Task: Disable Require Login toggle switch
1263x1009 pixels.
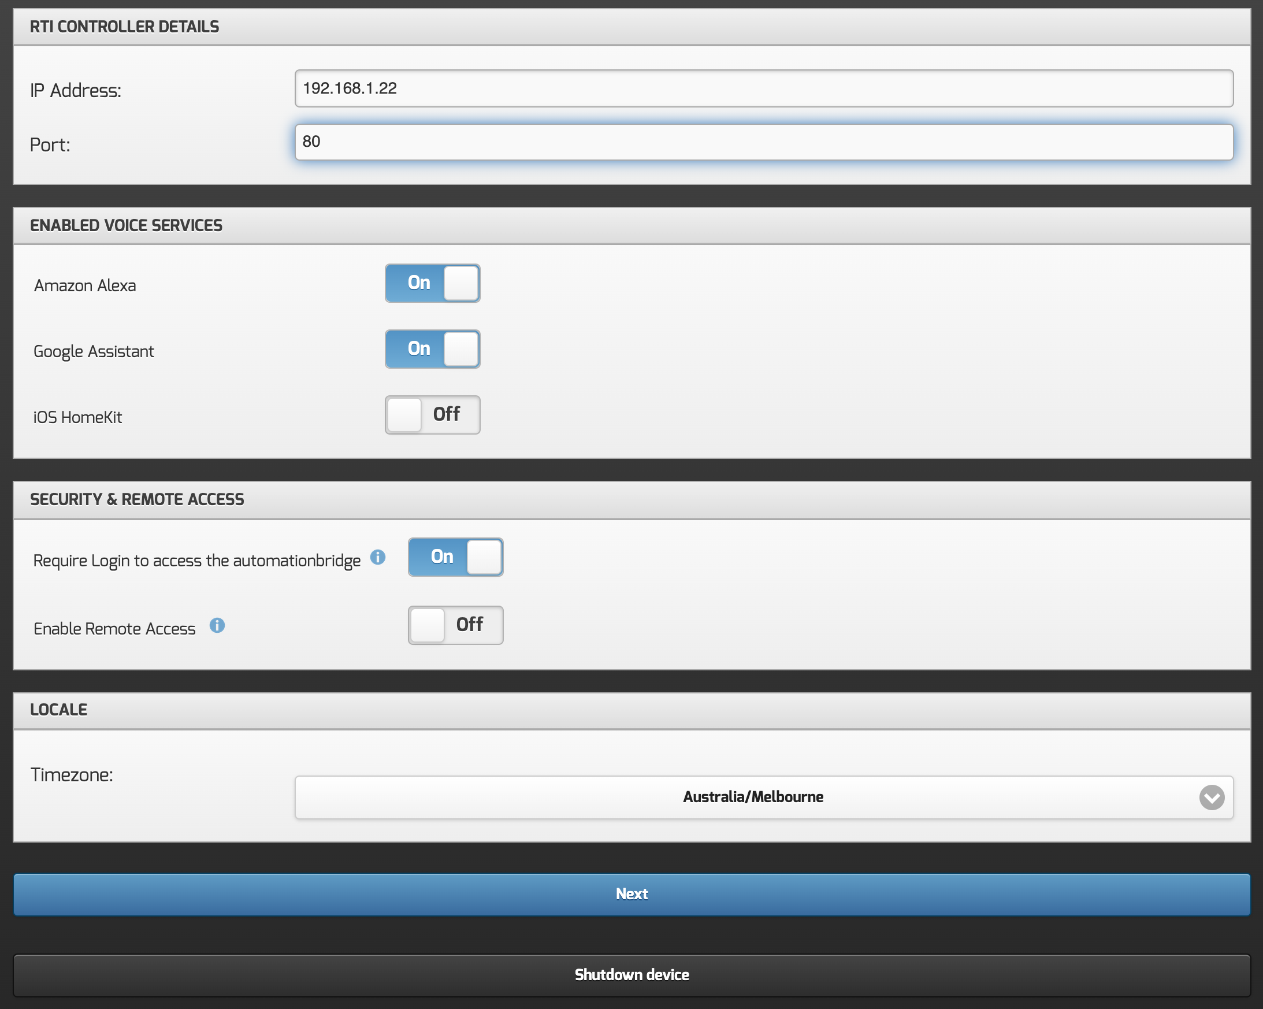Action: (455, 557)
